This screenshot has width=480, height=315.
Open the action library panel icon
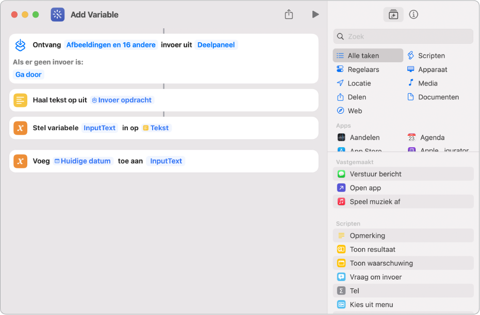click(393, 14)
